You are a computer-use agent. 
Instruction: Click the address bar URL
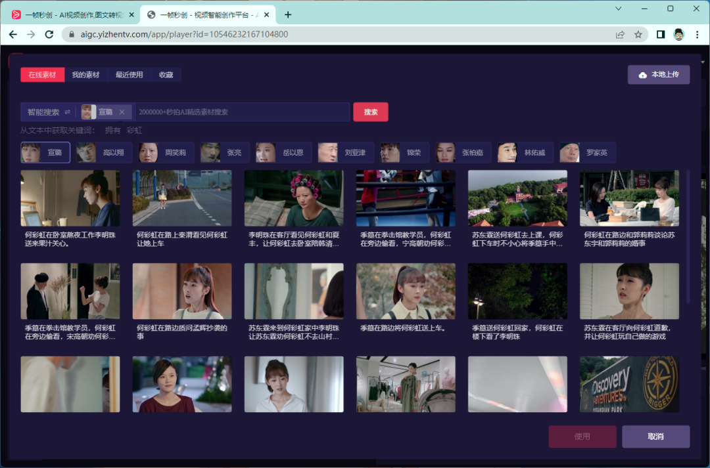coord(184,34)
